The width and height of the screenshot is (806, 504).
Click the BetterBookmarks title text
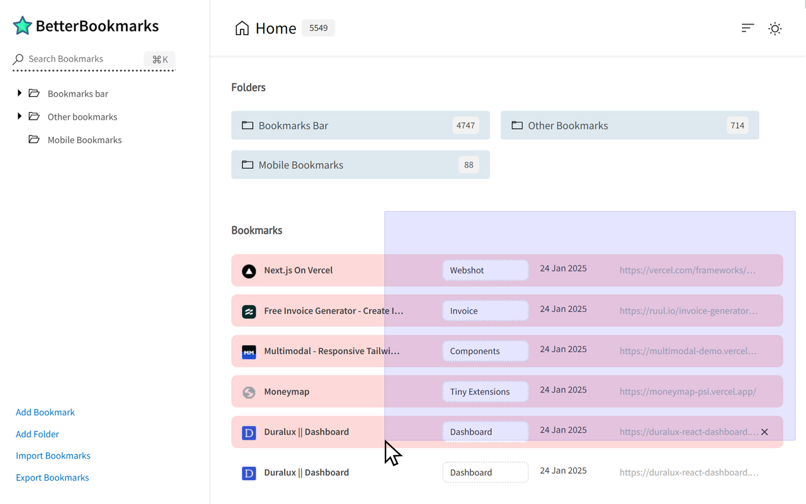[x=97, y=26]
